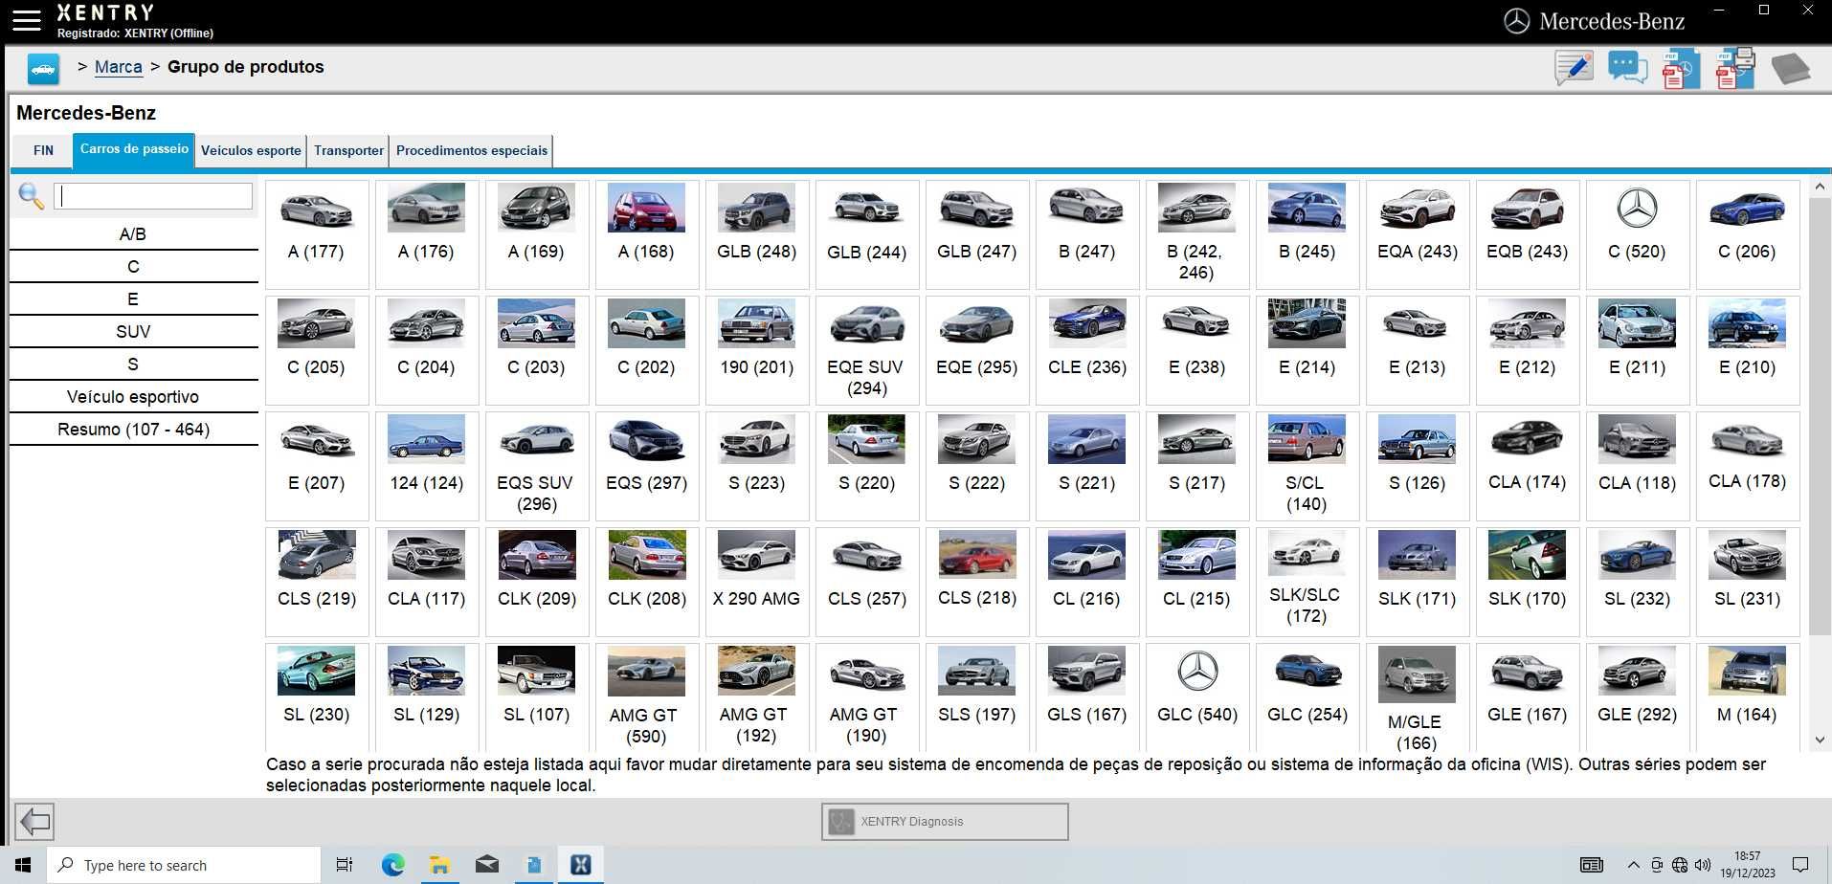Select the GLB (248) model tile
This screenshot has width=1832, height=884.
(x=756, y=234)
